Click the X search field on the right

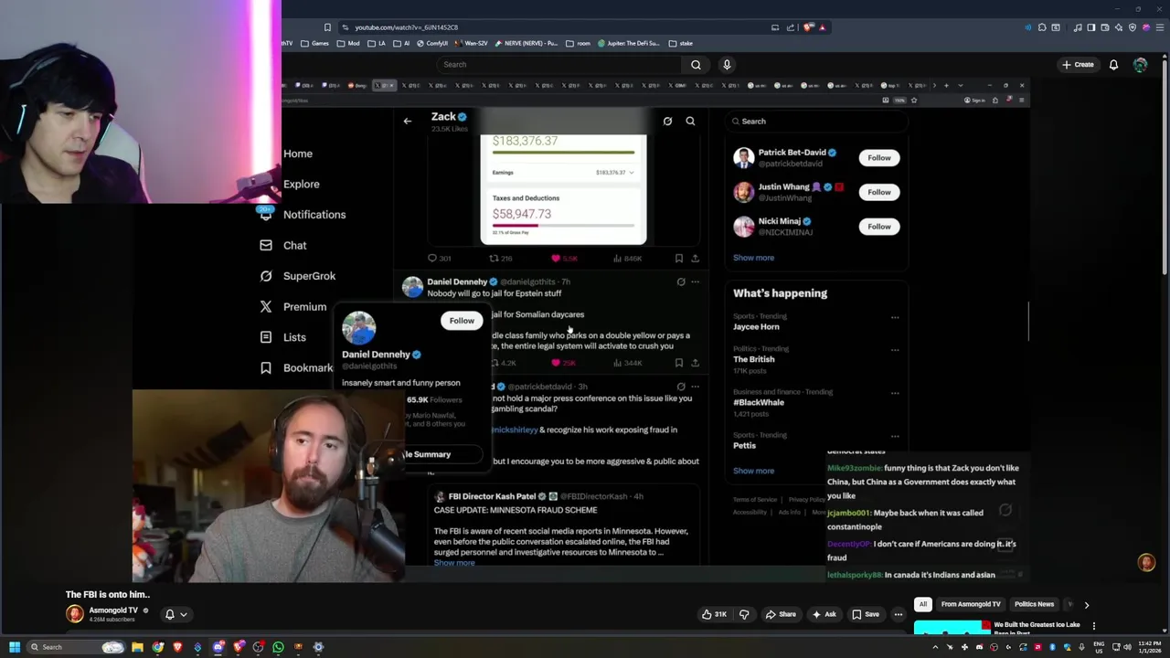pos(816,121)
